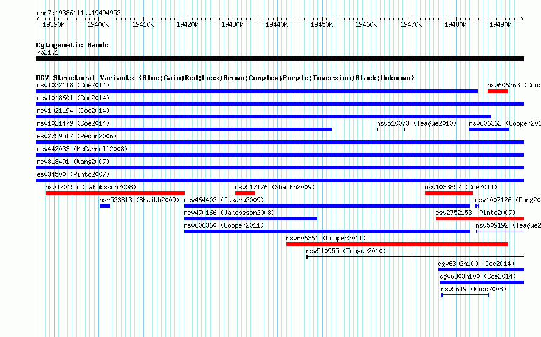Click the nsv1022118 (Coe2014) variant label
The image size is (541, 337).
(x=73, y=85)
